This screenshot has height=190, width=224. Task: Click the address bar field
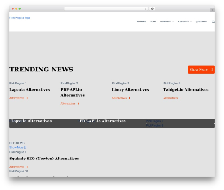106,9
